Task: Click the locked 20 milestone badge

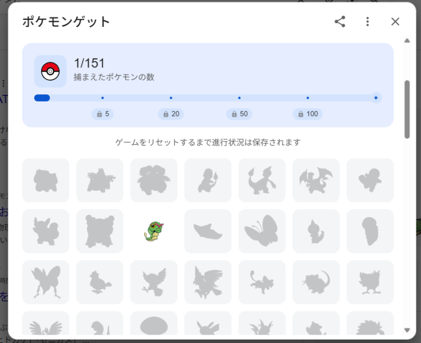Action: tap(171, 114)
